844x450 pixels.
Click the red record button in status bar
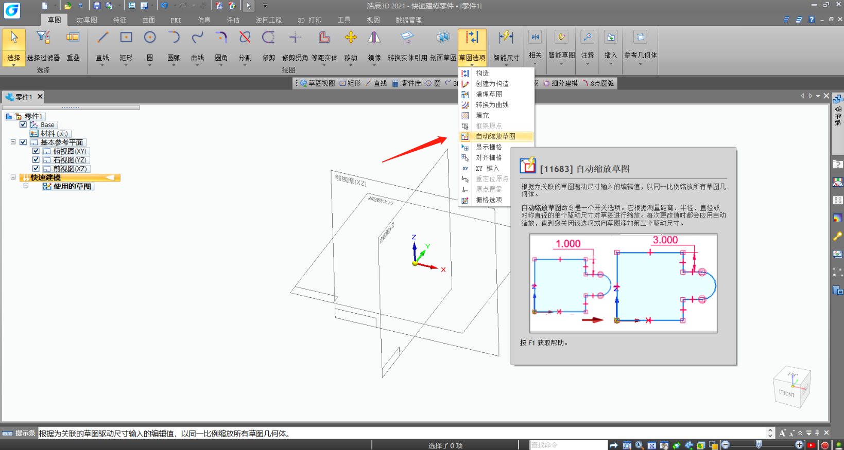pyautogui.click(x=824, y=445)
